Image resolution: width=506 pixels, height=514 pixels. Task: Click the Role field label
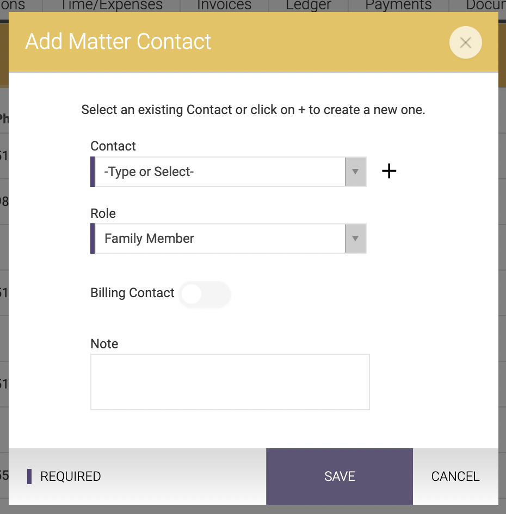[x=103, y=214]
